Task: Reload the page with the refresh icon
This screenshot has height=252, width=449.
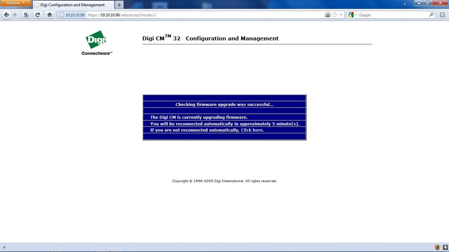Action: tap(38, 15)
